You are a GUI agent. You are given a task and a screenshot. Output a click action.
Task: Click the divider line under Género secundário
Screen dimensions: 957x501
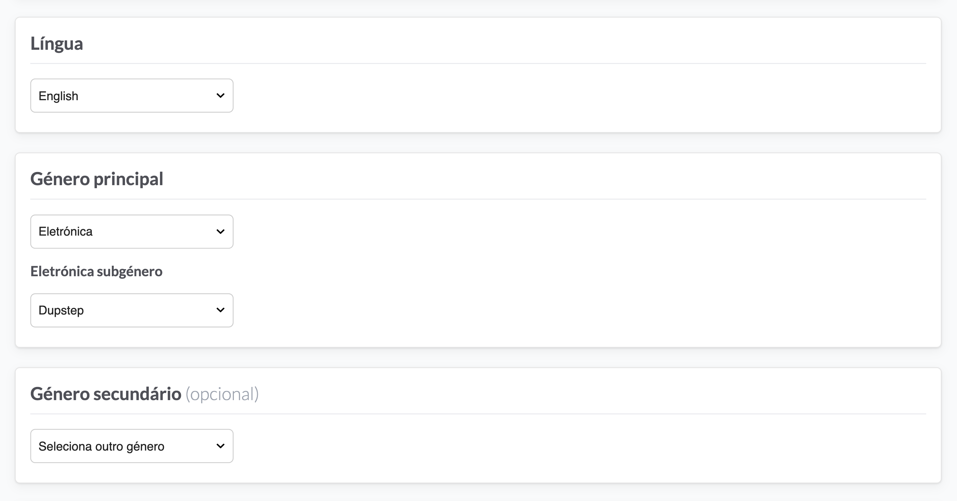(478, 414)
